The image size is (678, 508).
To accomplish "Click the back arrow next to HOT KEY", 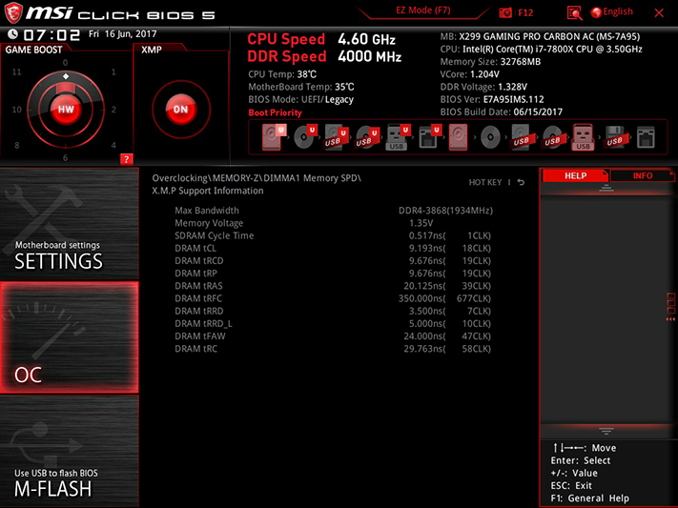I will [x=521, y=182].
